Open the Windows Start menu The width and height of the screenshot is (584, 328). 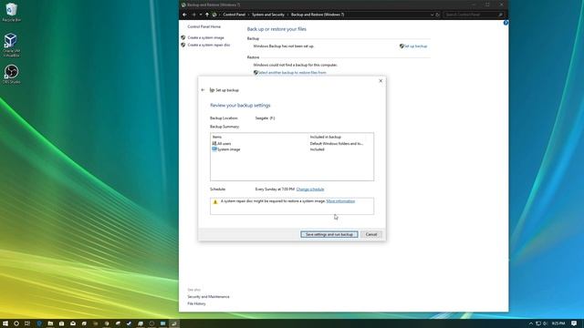click(5, 323)
